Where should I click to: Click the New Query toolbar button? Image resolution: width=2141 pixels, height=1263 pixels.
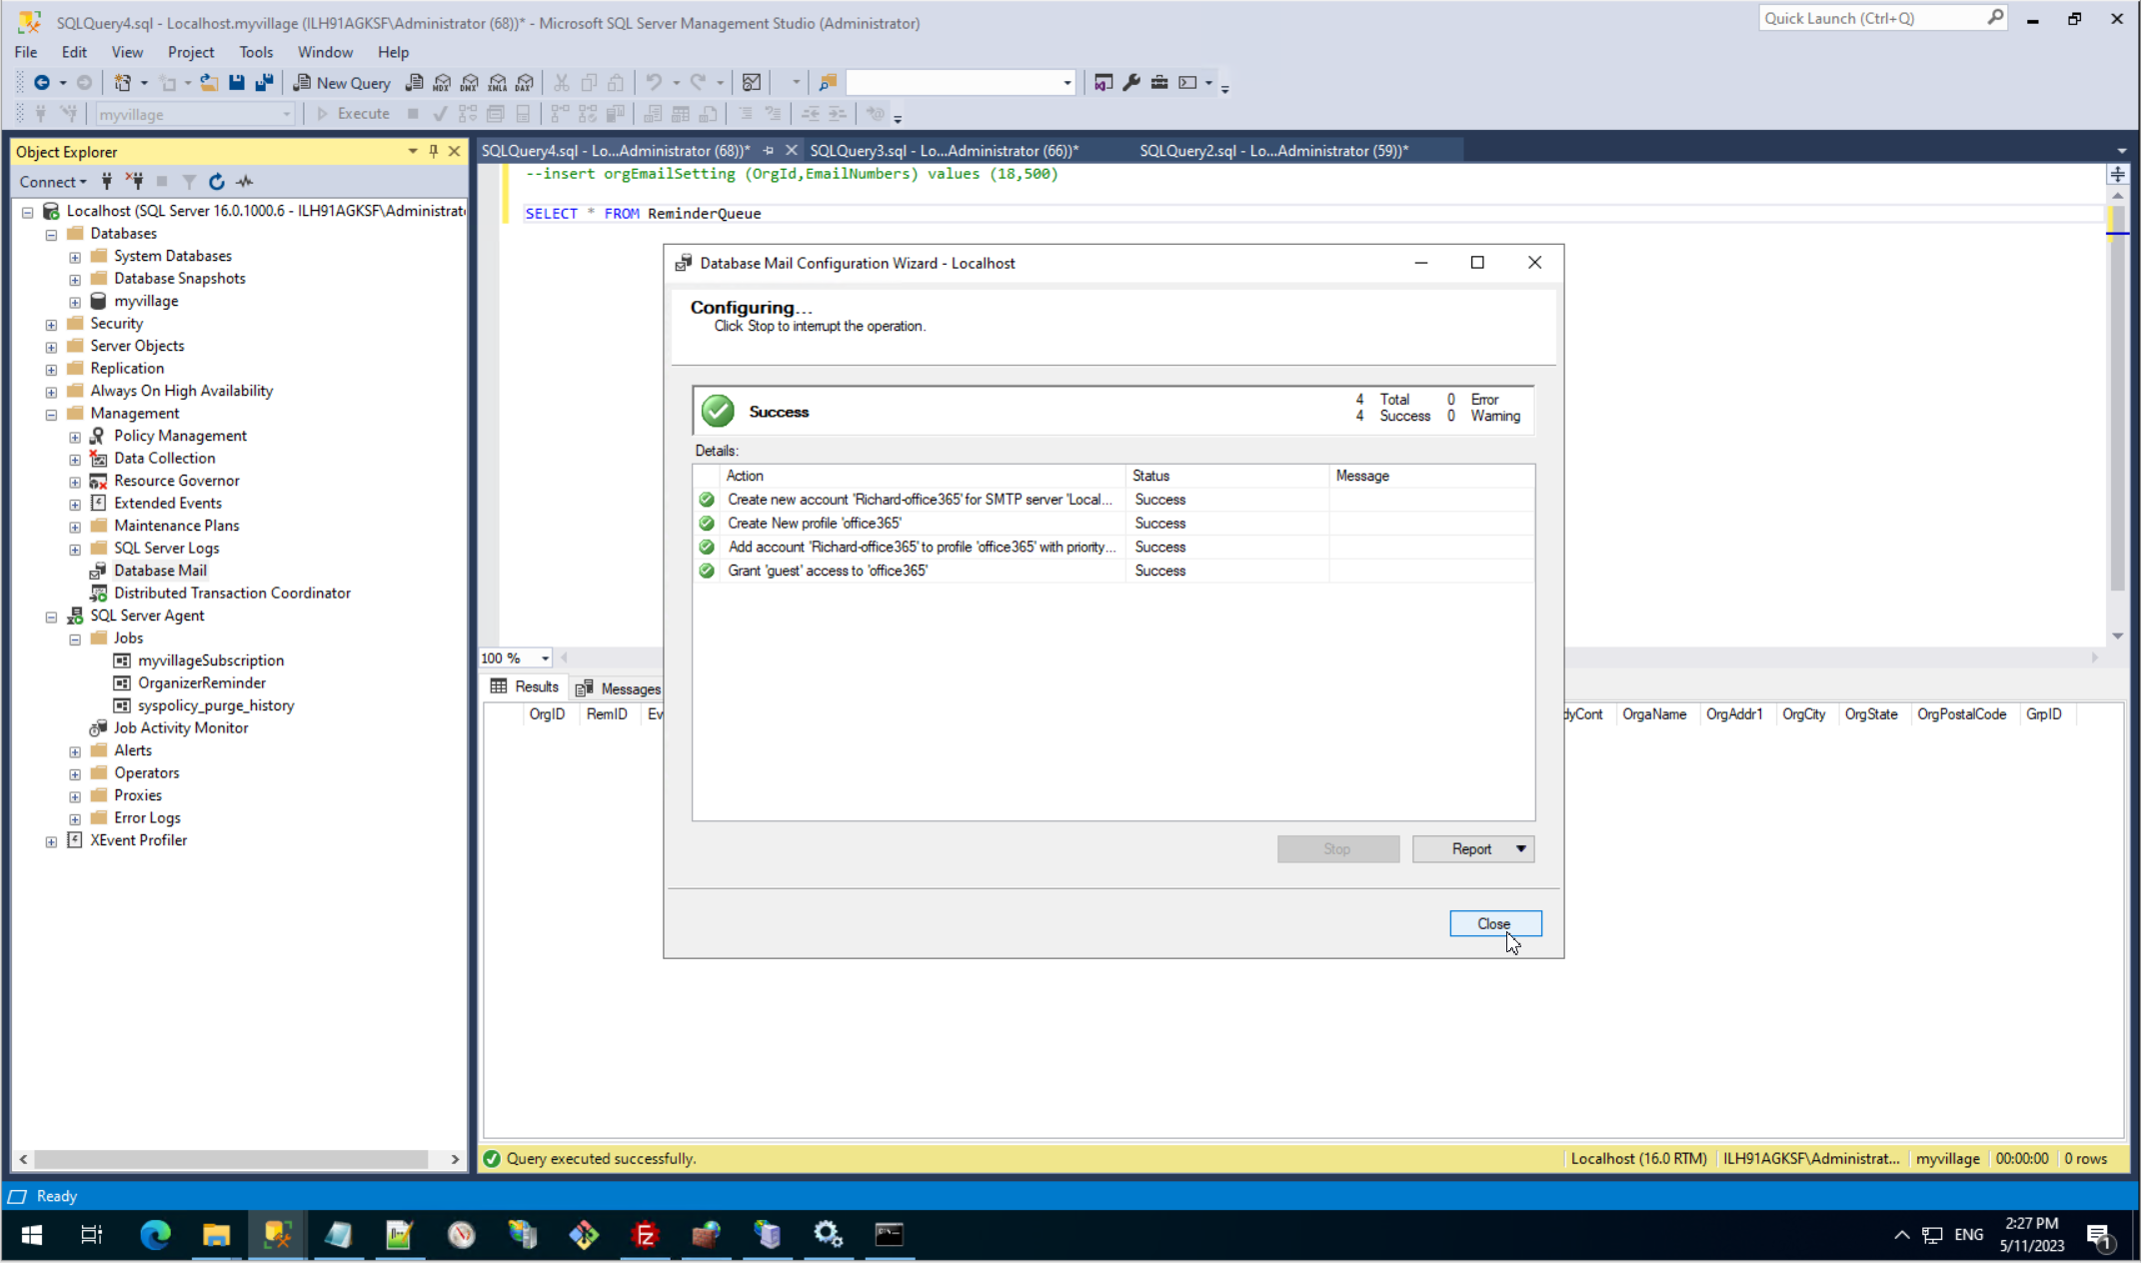pos(342,83)
